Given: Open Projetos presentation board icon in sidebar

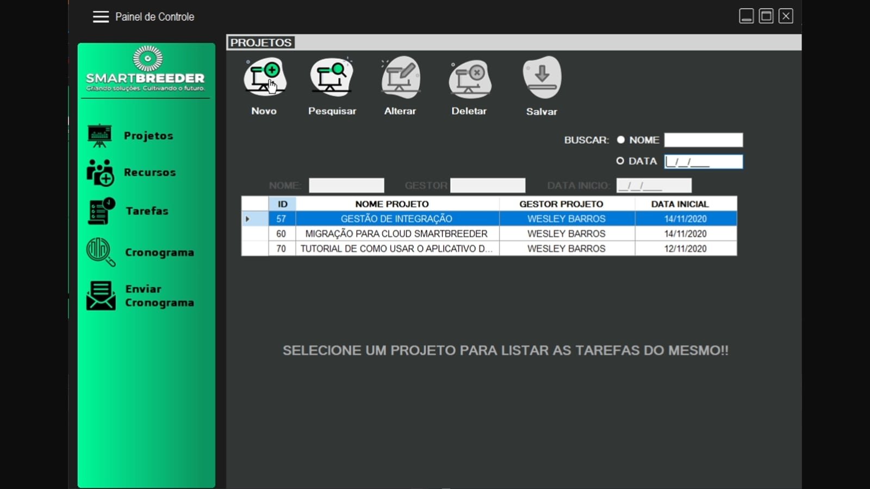Looking at the screenshot, I should coord(100,136).
